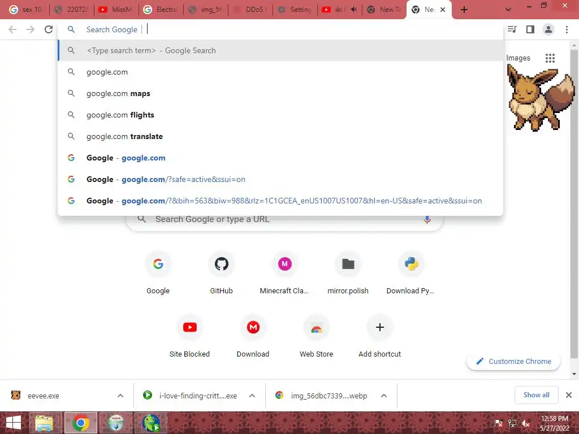Select the plain 'google.com' search suggestion
The width and height of the screenshot is (579, 434).
coord(280,72)
